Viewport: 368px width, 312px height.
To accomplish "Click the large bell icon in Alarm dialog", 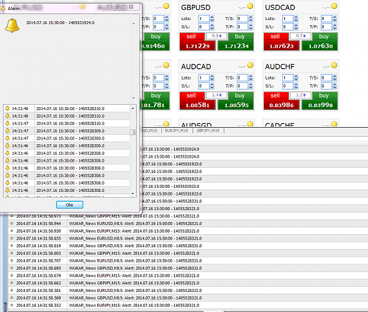I will tap(12, 25).
